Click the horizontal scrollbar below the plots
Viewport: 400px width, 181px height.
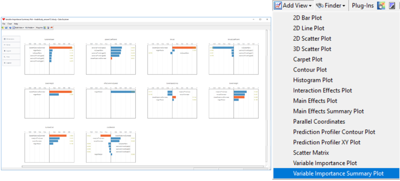pos(143,167)
